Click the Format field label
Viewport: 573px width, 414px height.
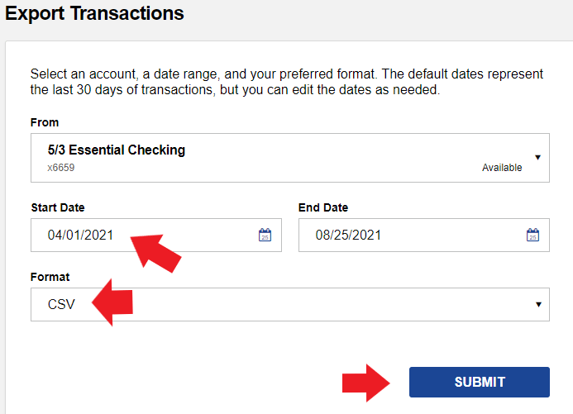coord(50,277)
